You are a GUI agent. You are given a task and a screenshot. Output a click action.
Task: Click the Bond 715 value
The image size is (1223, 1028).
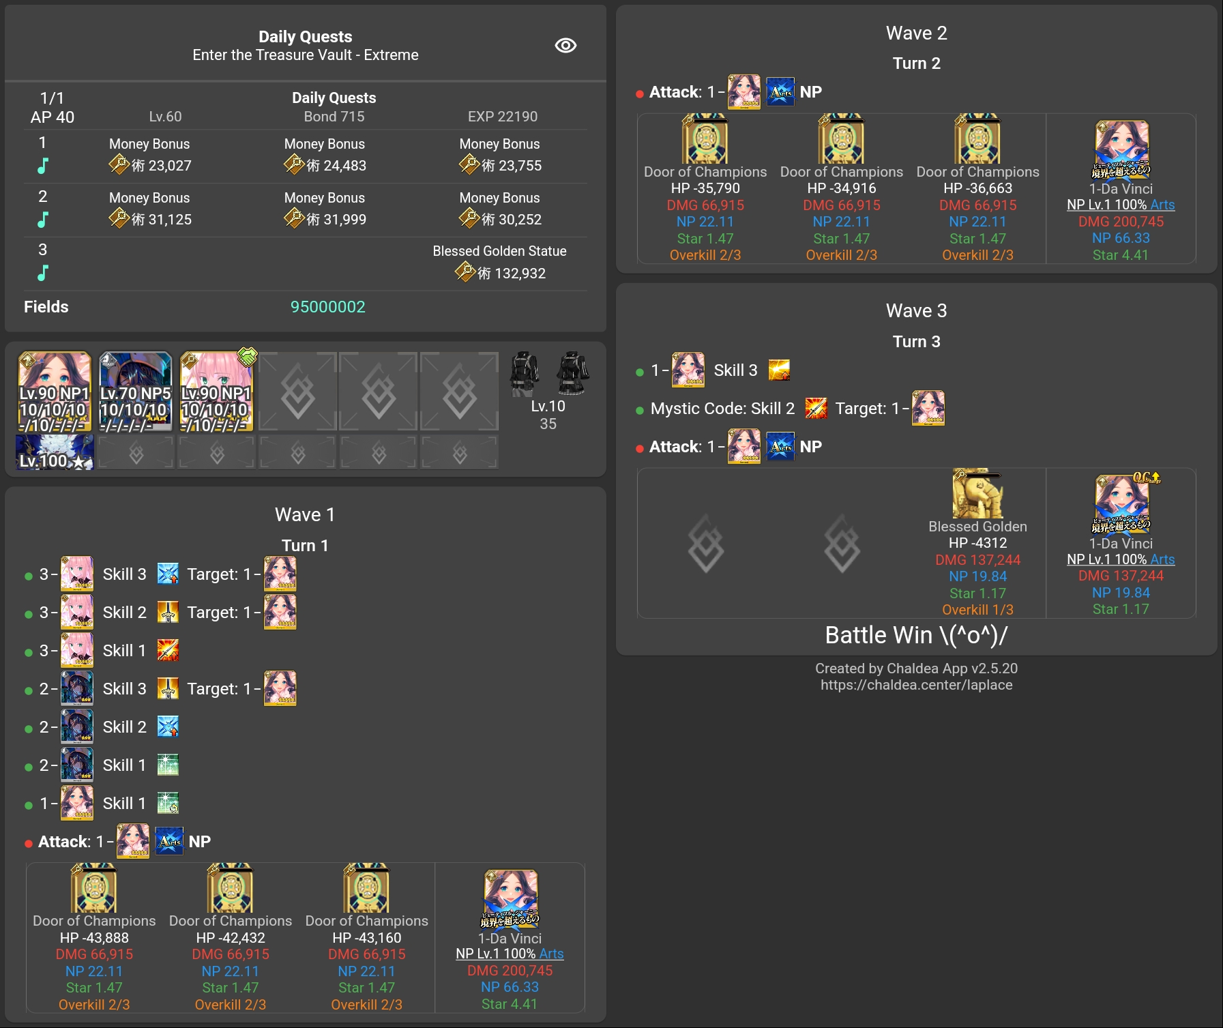pos(334,117)
